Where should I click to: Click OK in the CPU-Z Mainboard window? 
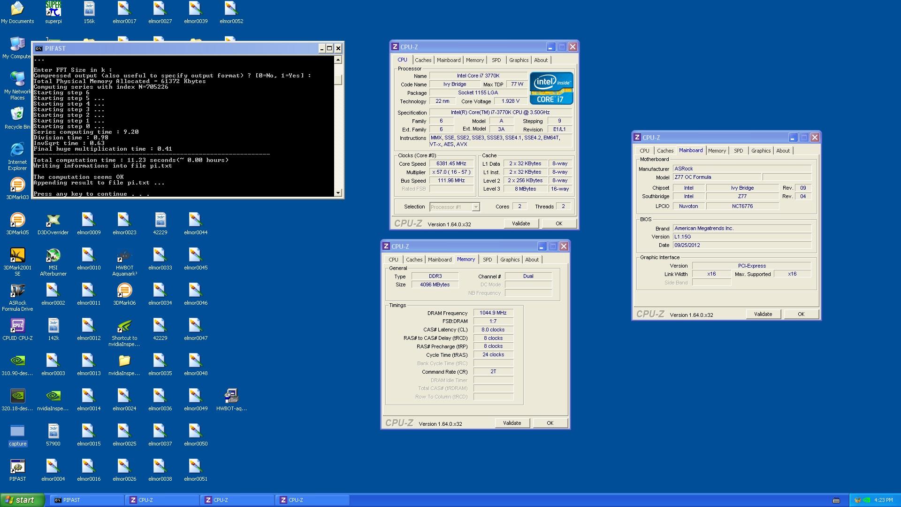point(801,314)
